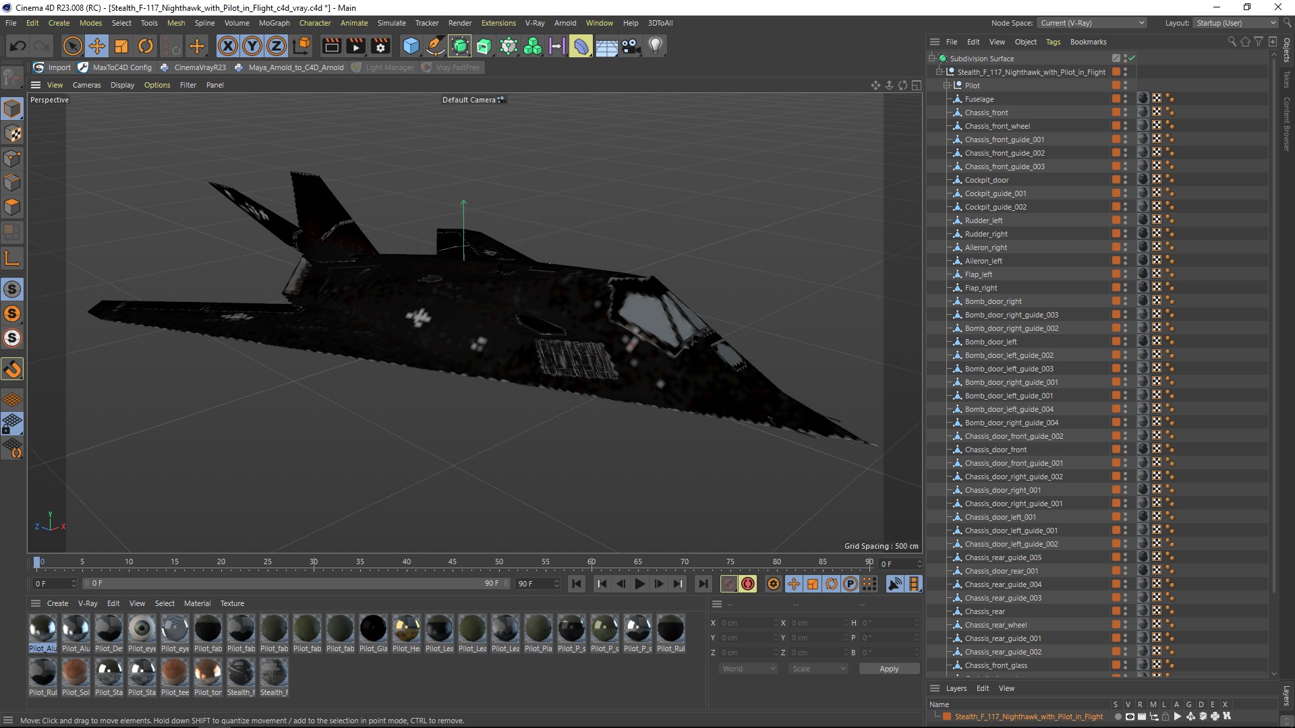Screen dimensions: 1295x728
Task: Collapse the Subdivision Surface tree item
Action: coord(932,59)
